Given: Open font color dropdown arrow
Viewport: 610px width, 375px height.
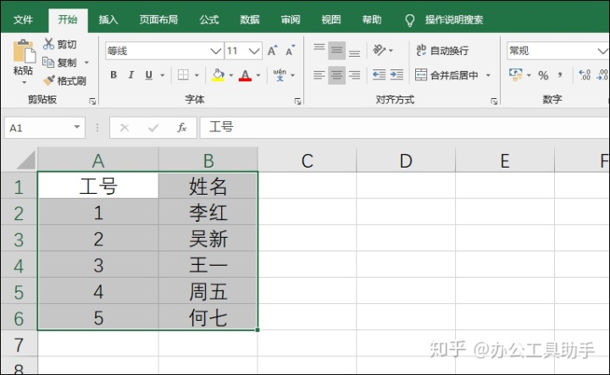Looking at the screenshot, I should (x=258, y=75).
